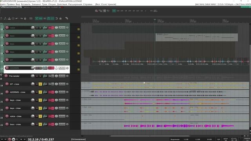Open Project settings from main toolbar
251x141 pixels.
click(13, 18)
